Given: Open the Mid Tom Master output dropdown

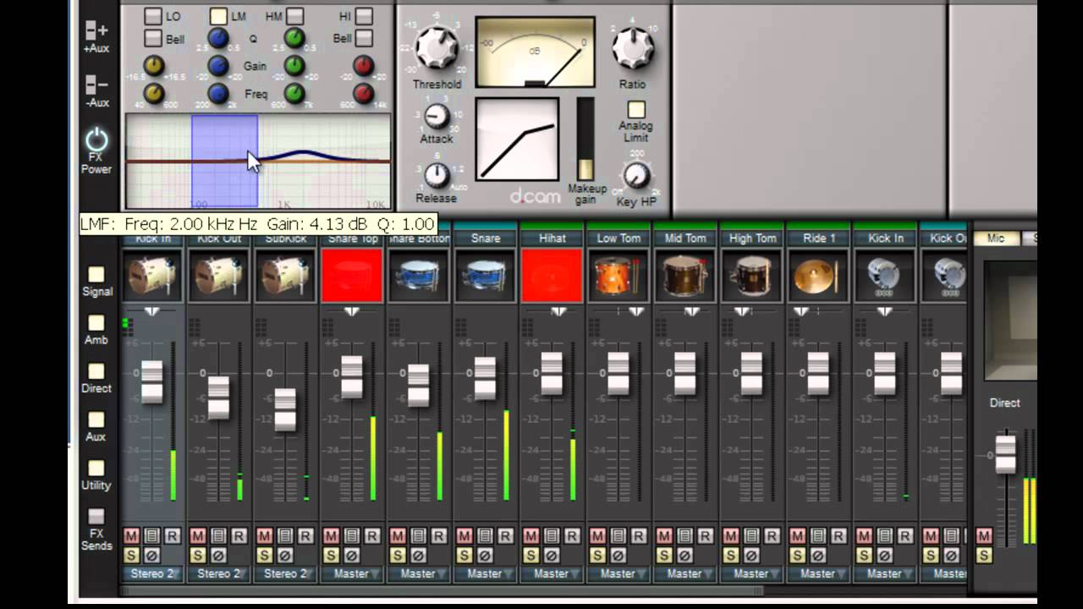Looking at the screenshot, I should pos(685,573).
